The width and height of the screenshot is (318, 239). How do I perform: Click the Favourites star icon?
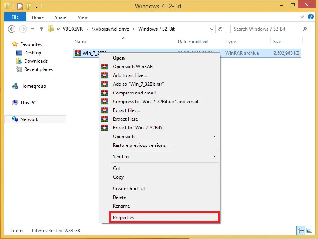coord(15,44)
